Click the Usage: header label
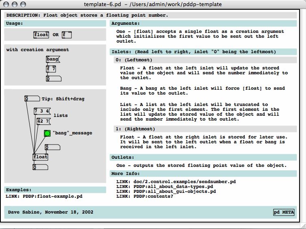This screenshot has width=306, height=229. pyautogui.click(x=14, y=24)
